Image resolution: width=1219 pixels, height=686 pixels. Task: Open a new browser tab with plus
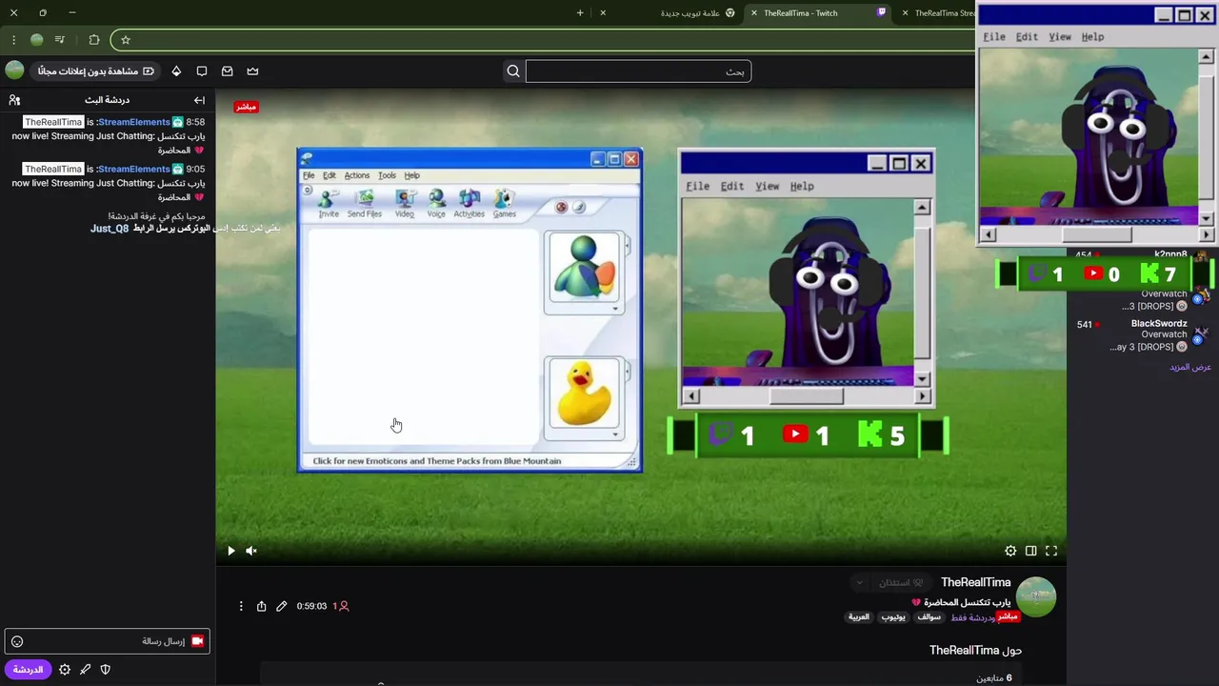pos(580,13)
